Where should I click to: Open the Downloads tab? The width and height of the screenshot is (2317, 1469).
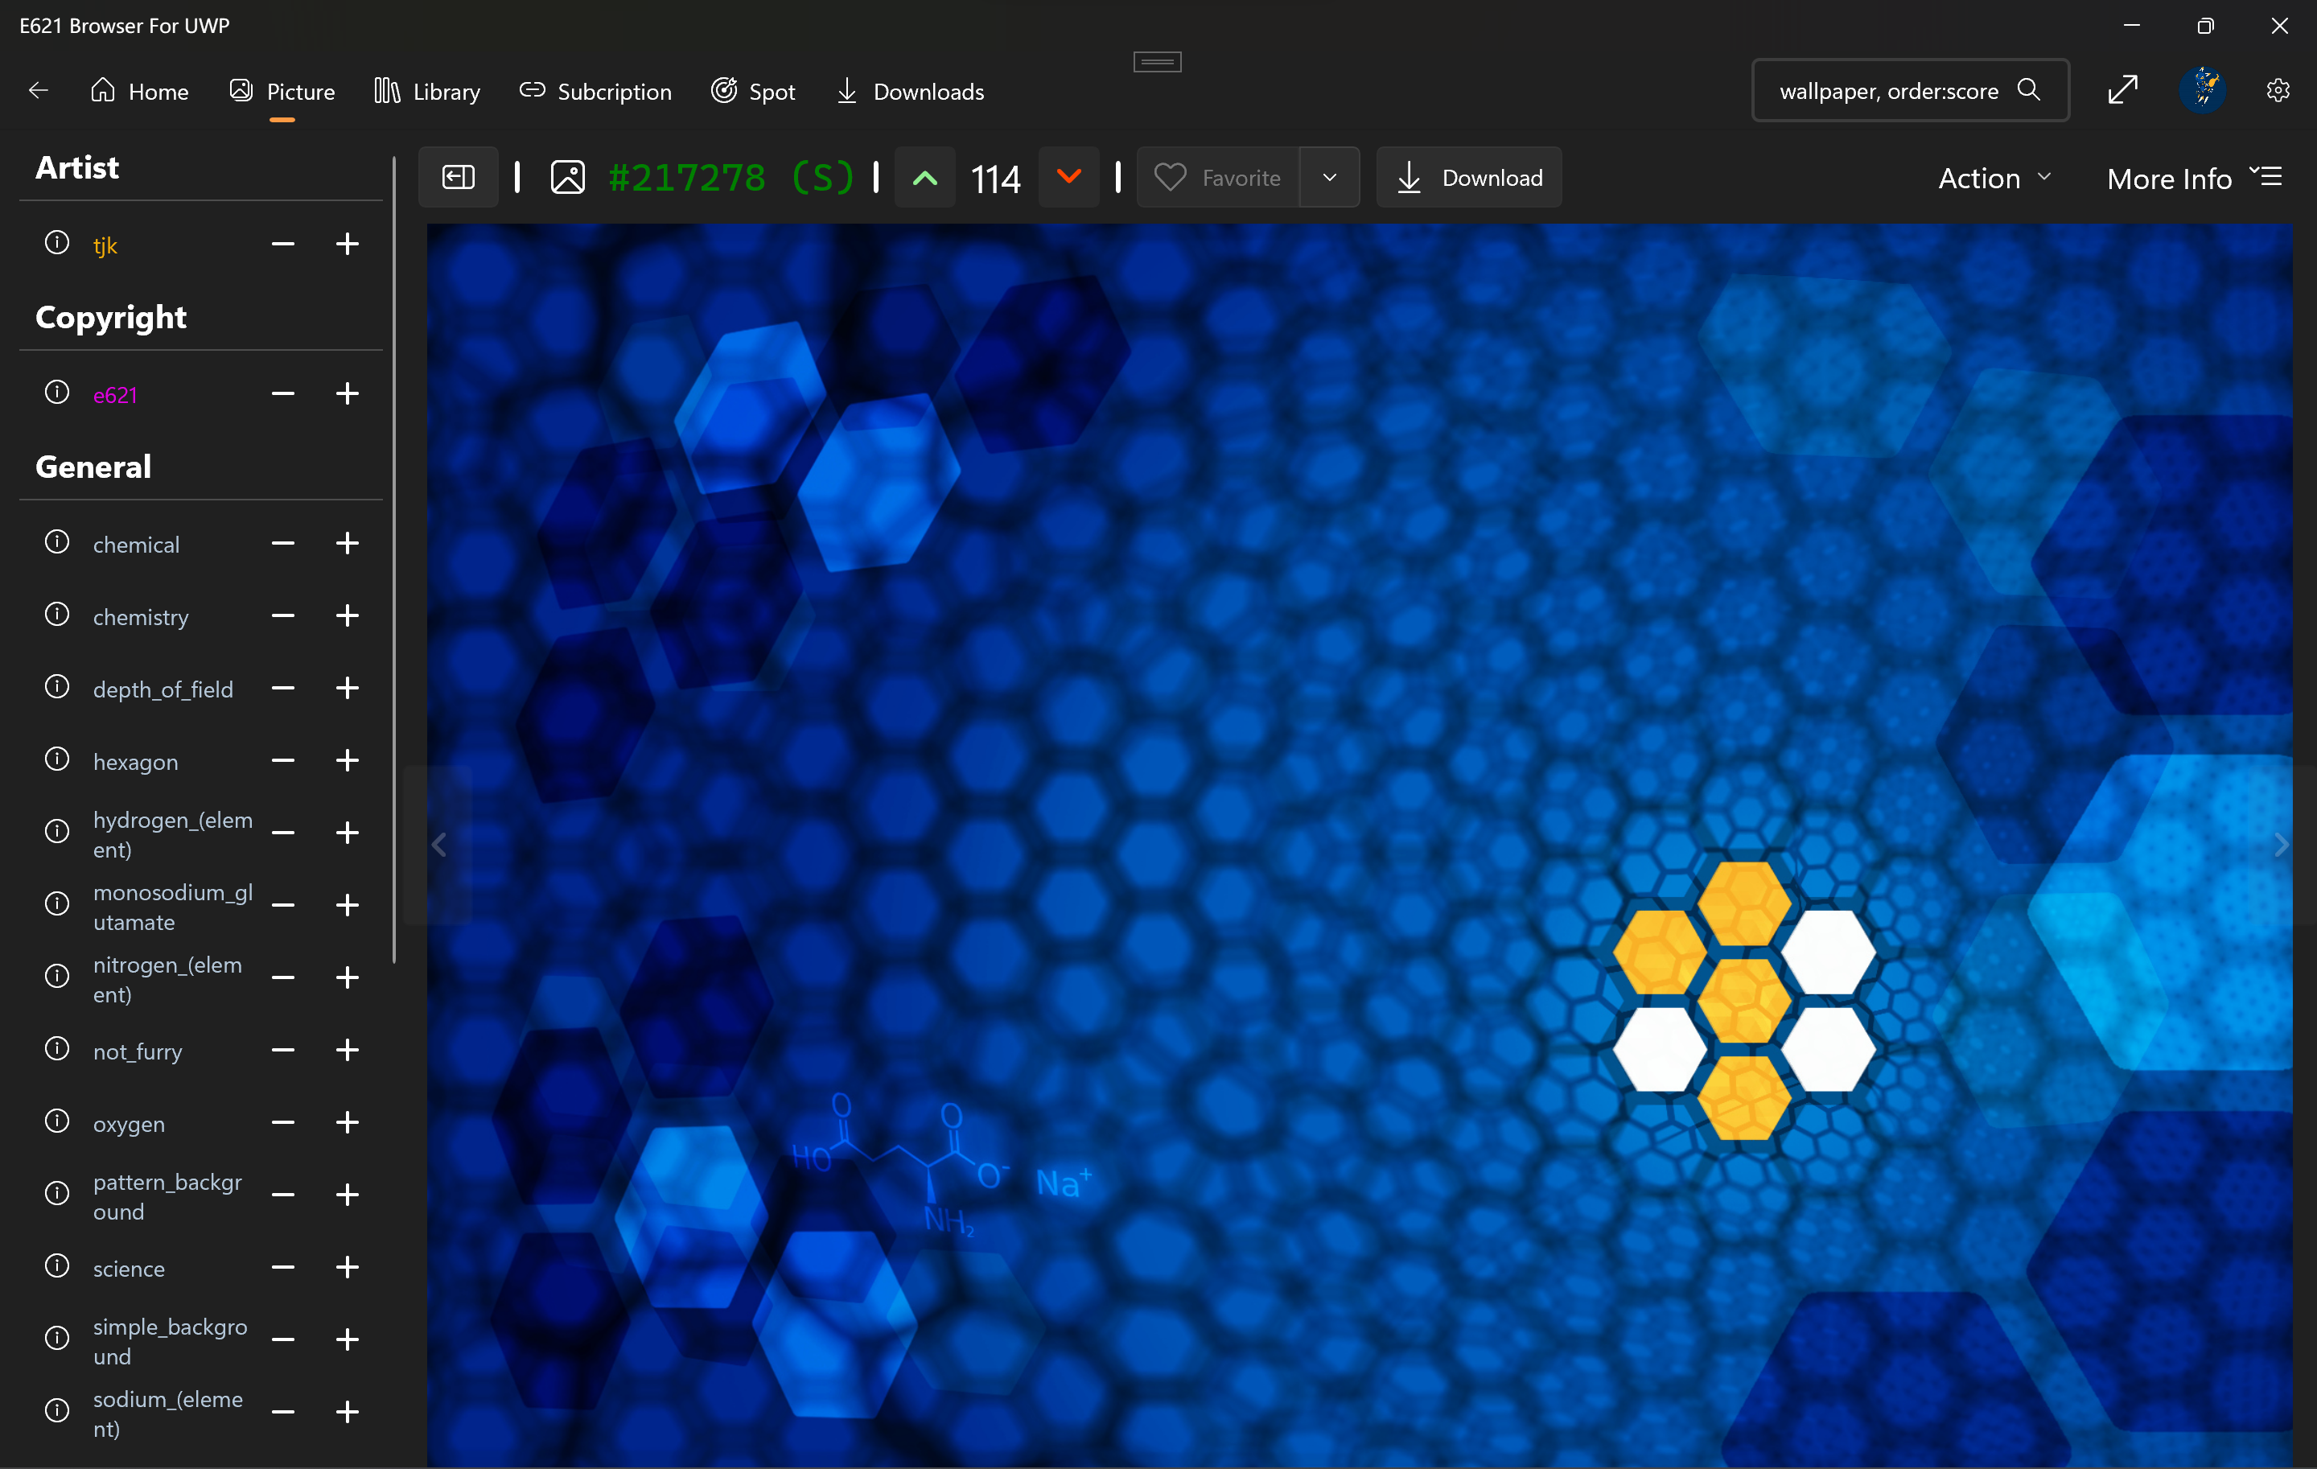coord(910,92)
